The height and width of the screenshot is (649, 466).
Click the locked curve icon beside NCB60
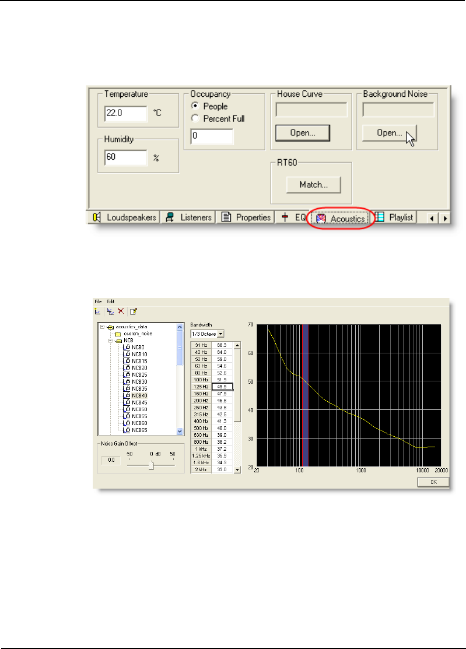(x=127, y=423)
